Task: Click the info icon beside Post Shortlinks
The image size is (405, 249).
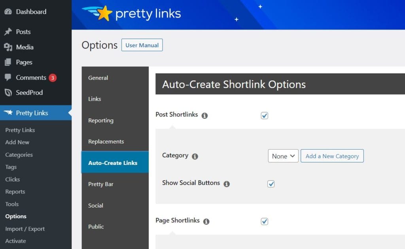Action: pos(204,115)
